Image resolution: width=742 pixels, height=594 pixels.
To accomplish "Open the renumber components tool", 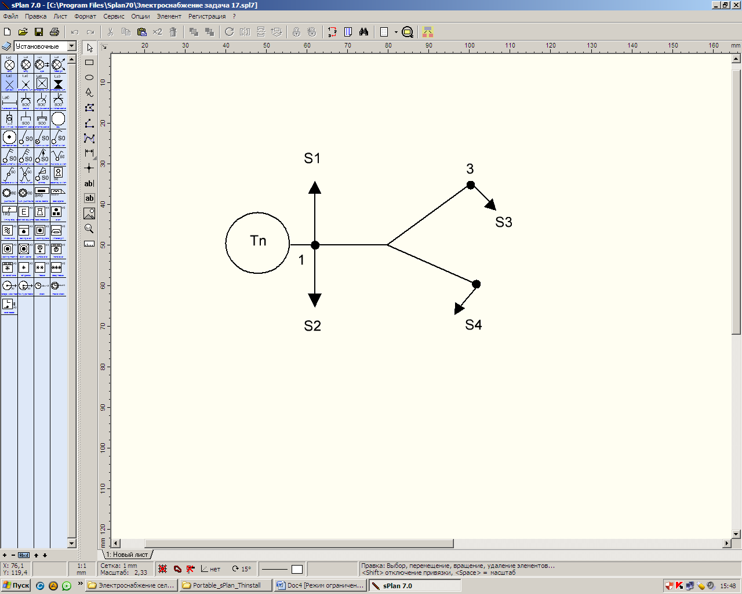I will (332, 32).
